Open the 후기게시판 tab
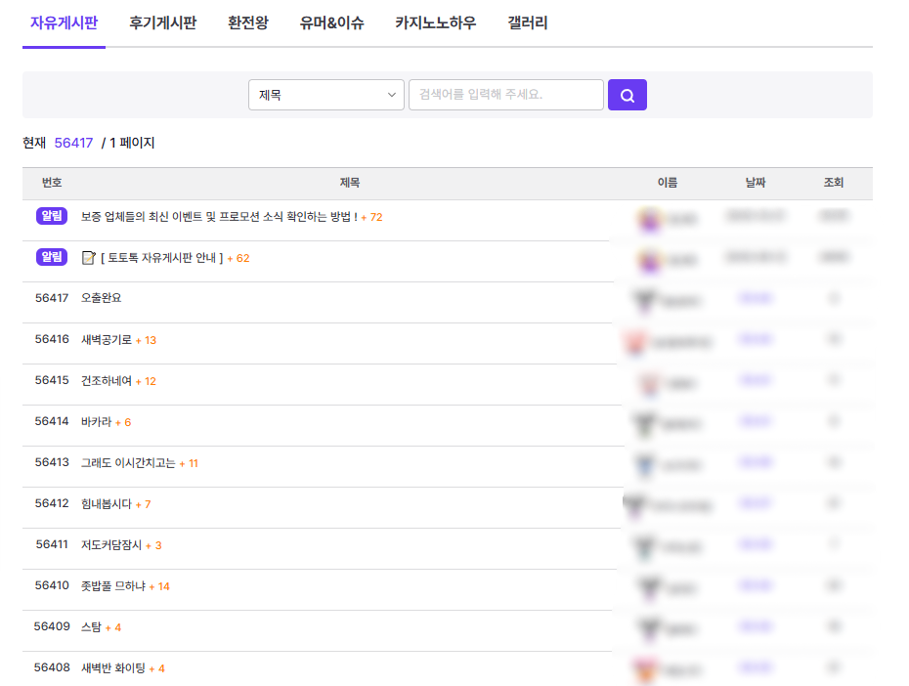909x686 pixels. 162,23
